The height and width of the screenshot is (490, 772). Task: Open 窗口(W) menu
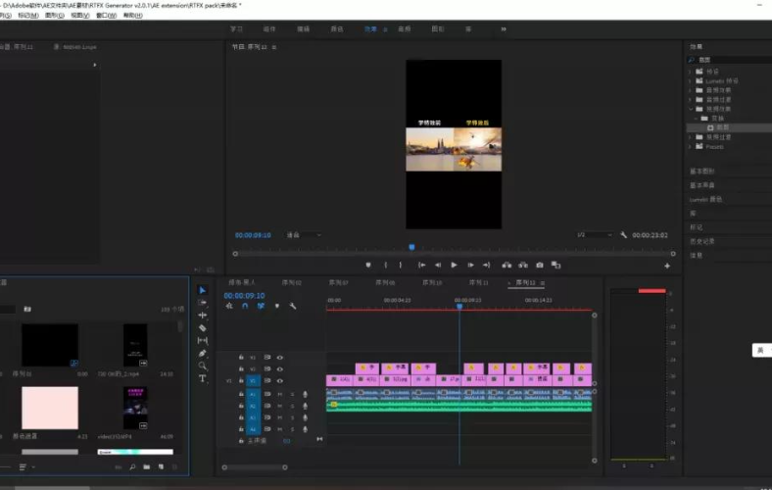[x=107, y=16]
